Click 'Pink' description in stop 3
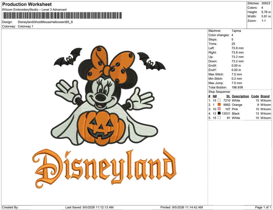This screenshot has width=273, height=210. (235, 109)
